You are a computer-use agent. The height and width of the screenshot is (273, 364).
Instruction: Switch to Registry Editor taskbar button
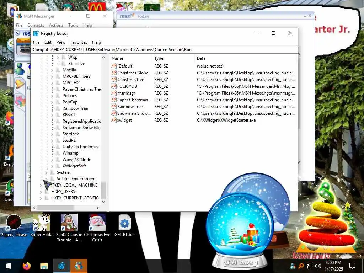(x=61, y=266)
